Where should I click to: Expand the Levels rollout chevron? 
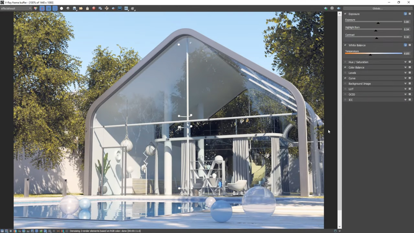tap(405, 73)
